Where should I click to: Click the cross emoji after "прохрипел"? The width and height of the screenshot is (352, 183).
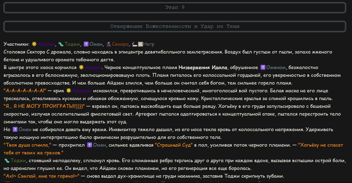pyautogui.click(x=90, y=145)
